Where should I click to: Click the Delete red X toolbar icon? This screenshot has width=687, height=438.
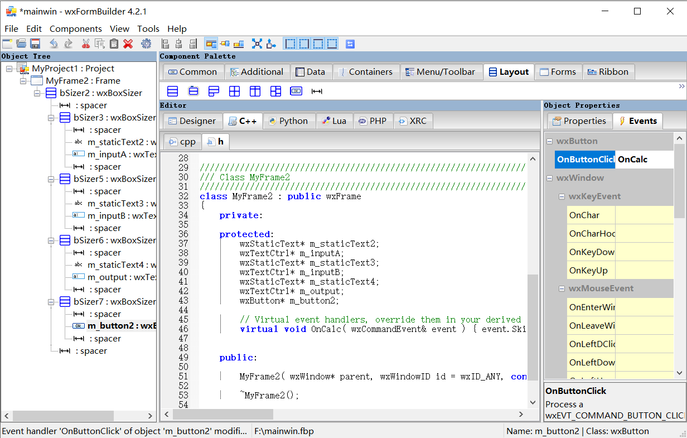pos(127,44)
